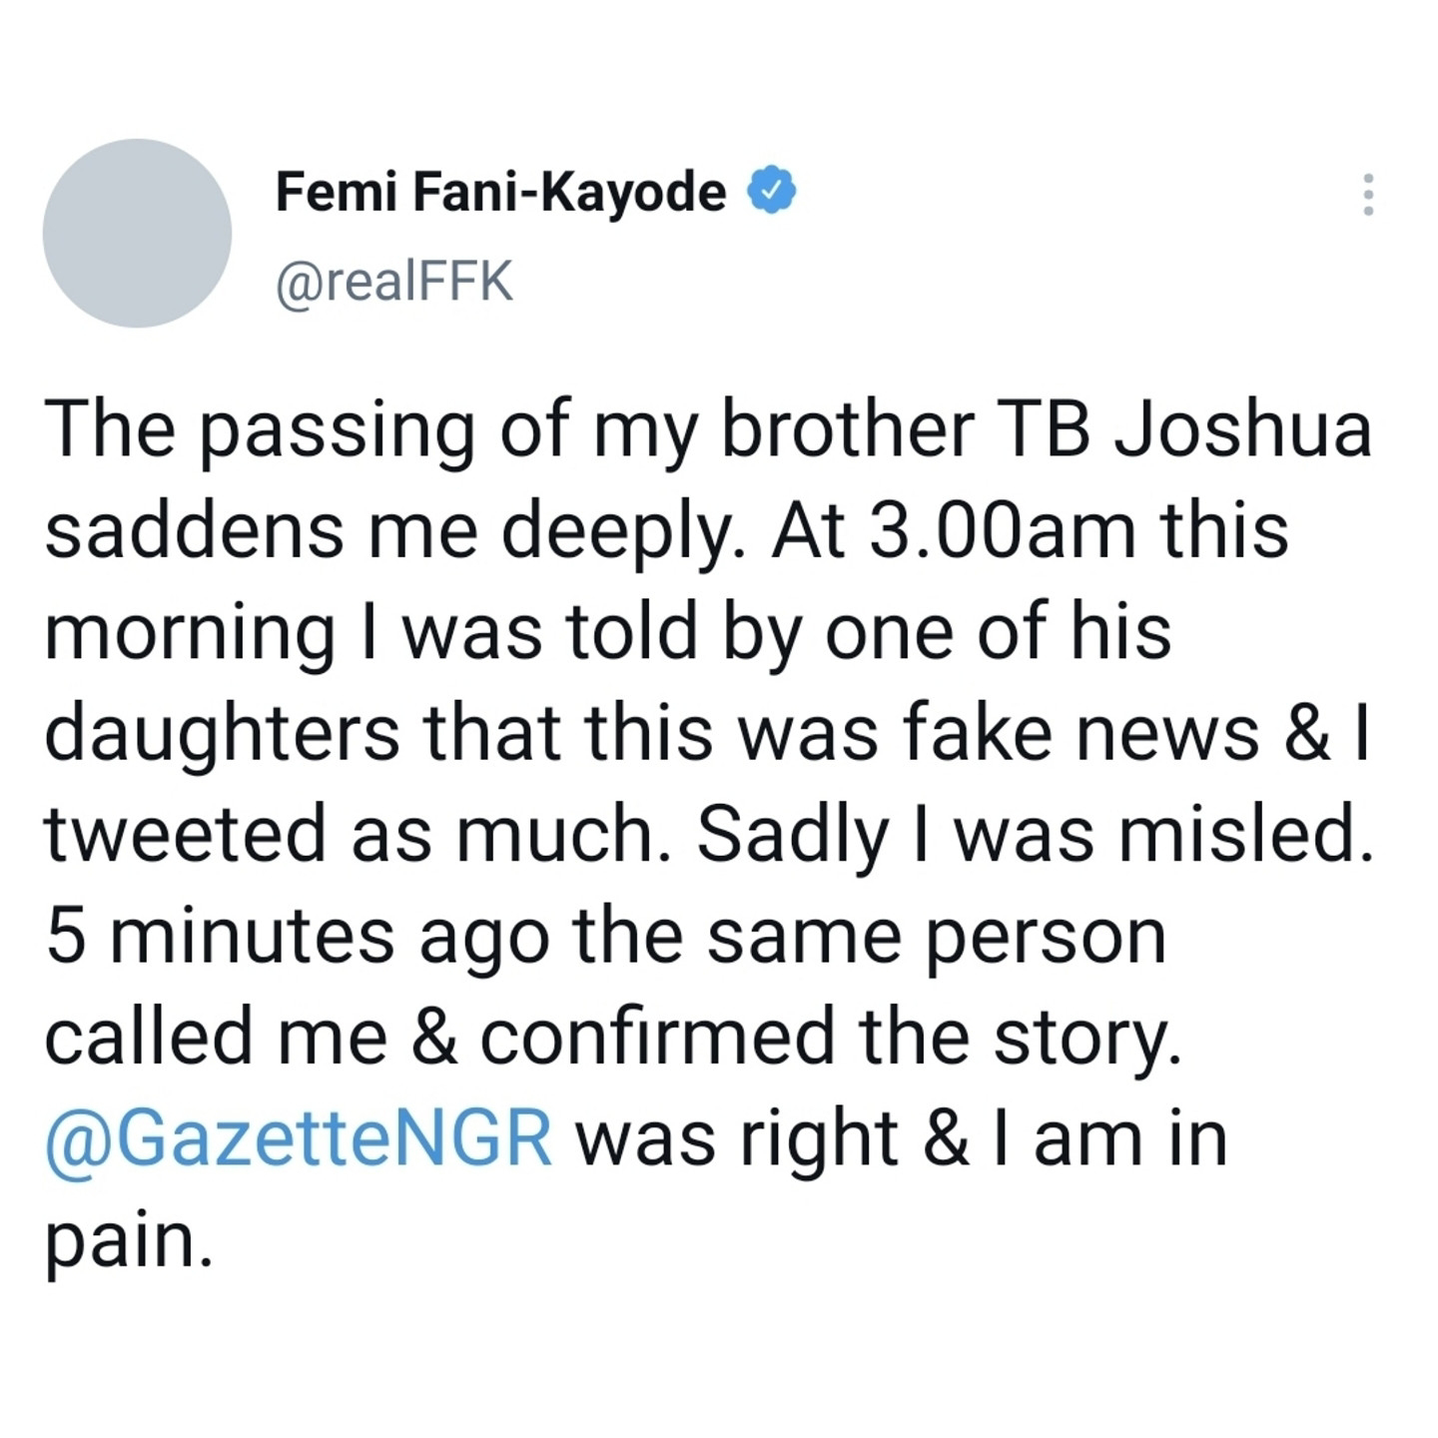Click the word 'daughters' in the tweet
The image size is (1438, 1438).
click(222, 733)
